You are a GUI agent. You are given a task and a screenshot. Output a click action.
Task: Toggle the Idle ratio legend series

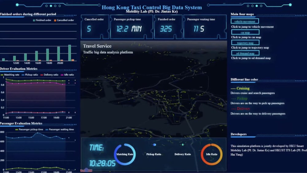tap(67, 75)
